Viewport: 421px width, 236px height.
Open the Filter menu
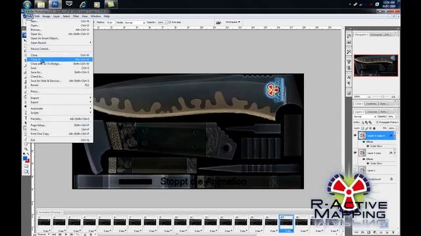point(76,16)
